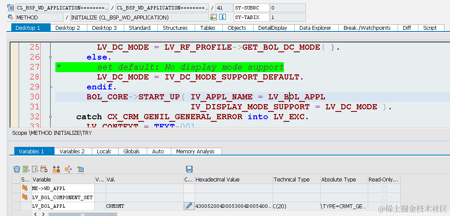Click the gray list icon in variables toolbar
450x216 pixels.
[x=35, y=169]
